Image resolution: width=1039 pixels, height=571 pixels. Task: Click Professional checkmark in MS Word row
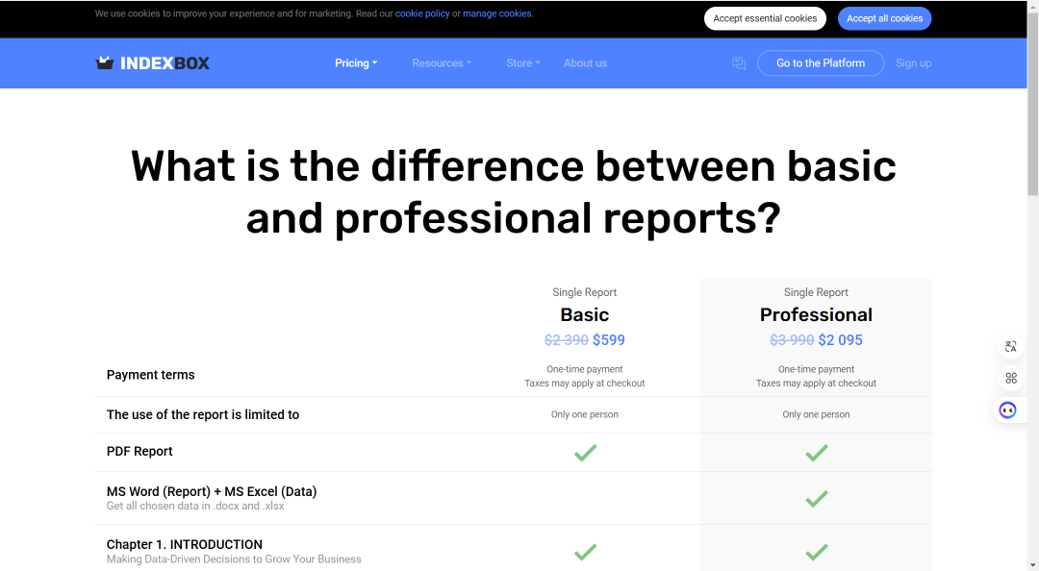click(817, 499)
